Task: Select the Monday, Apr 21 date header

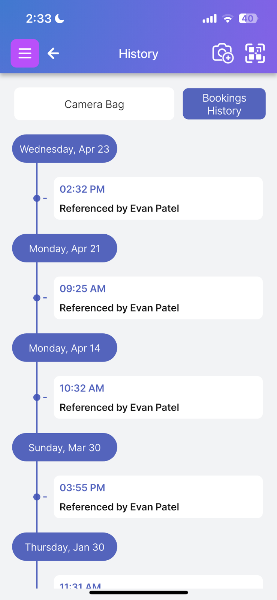Action: pyautogui.click(x=64, y=248)
